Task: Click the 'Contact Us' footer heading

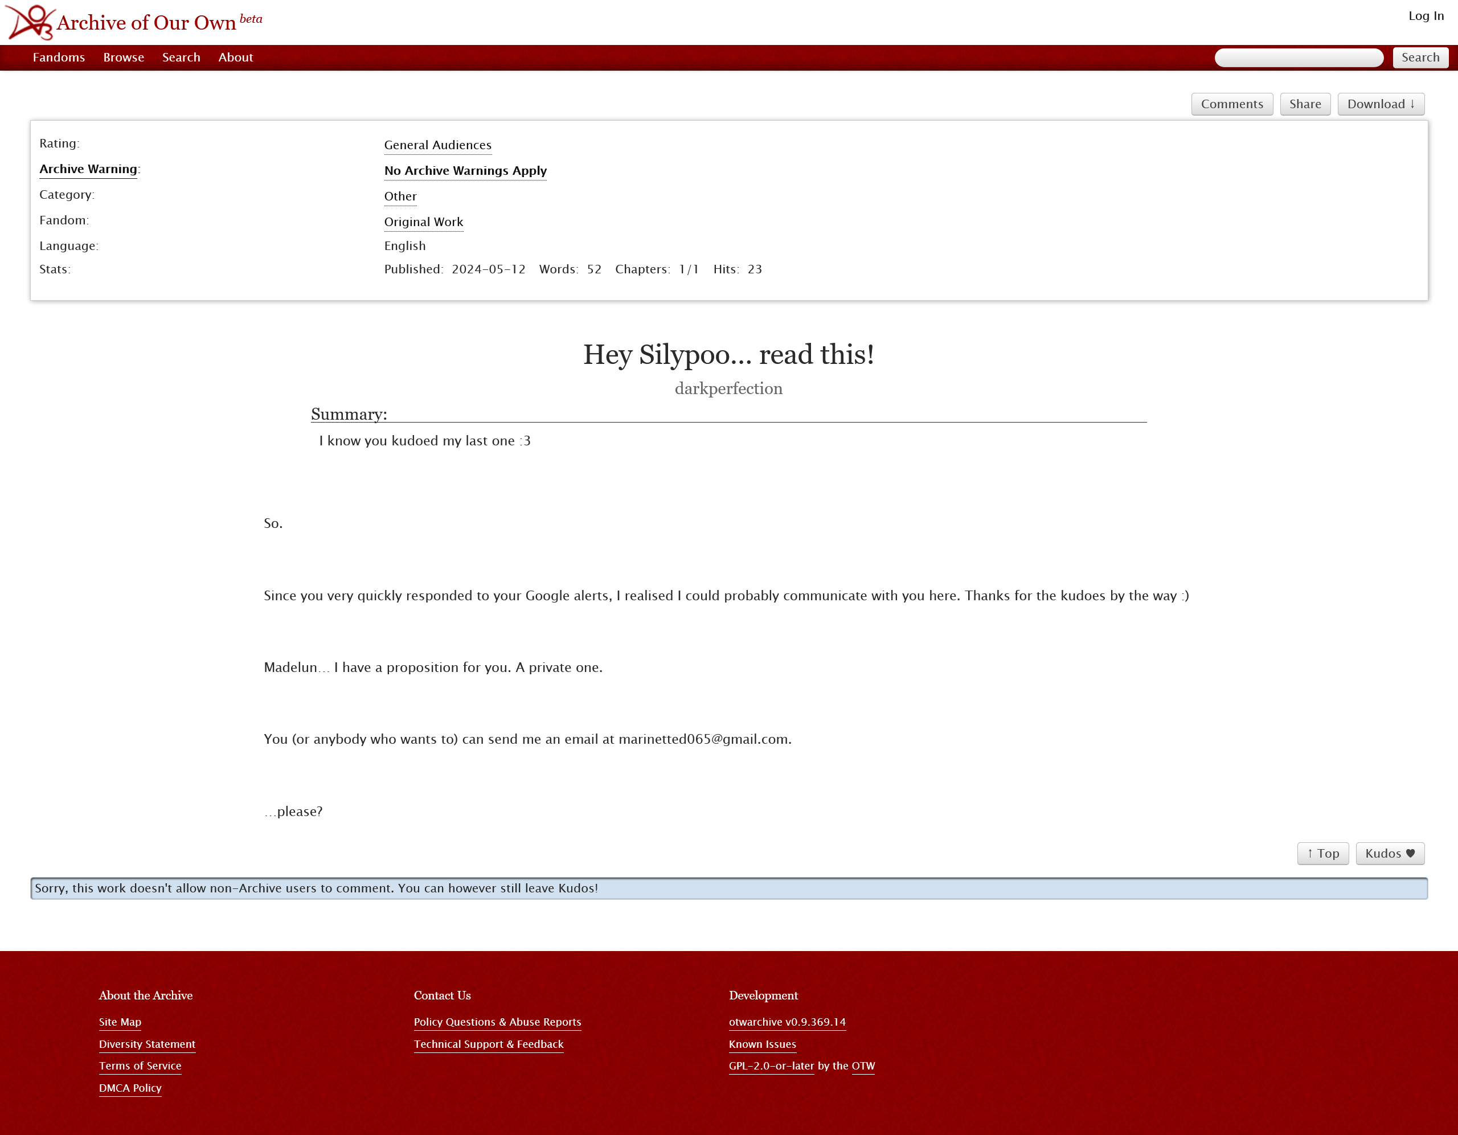Action: coord(442,995)
